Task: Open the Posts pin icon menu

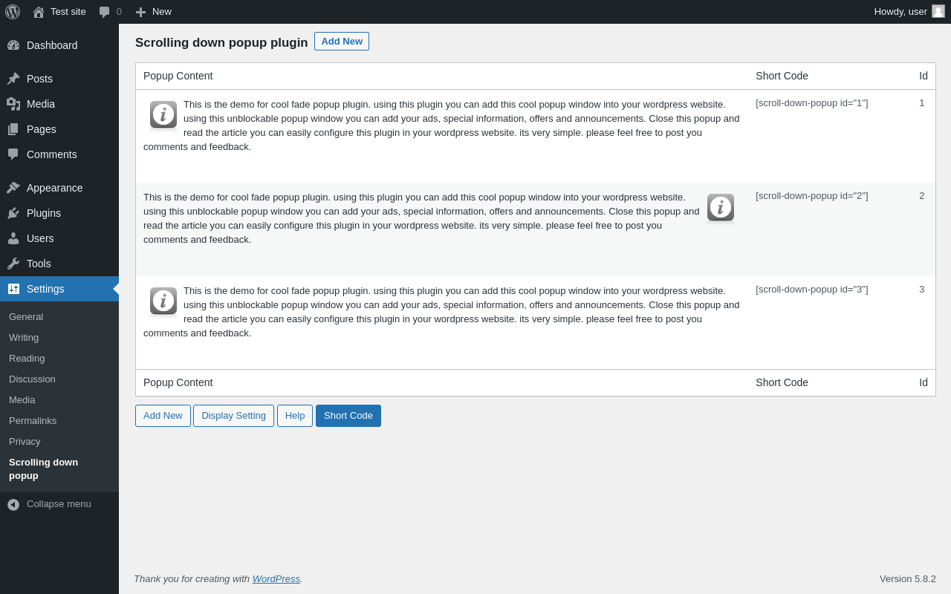Action: tap(13, 79)
